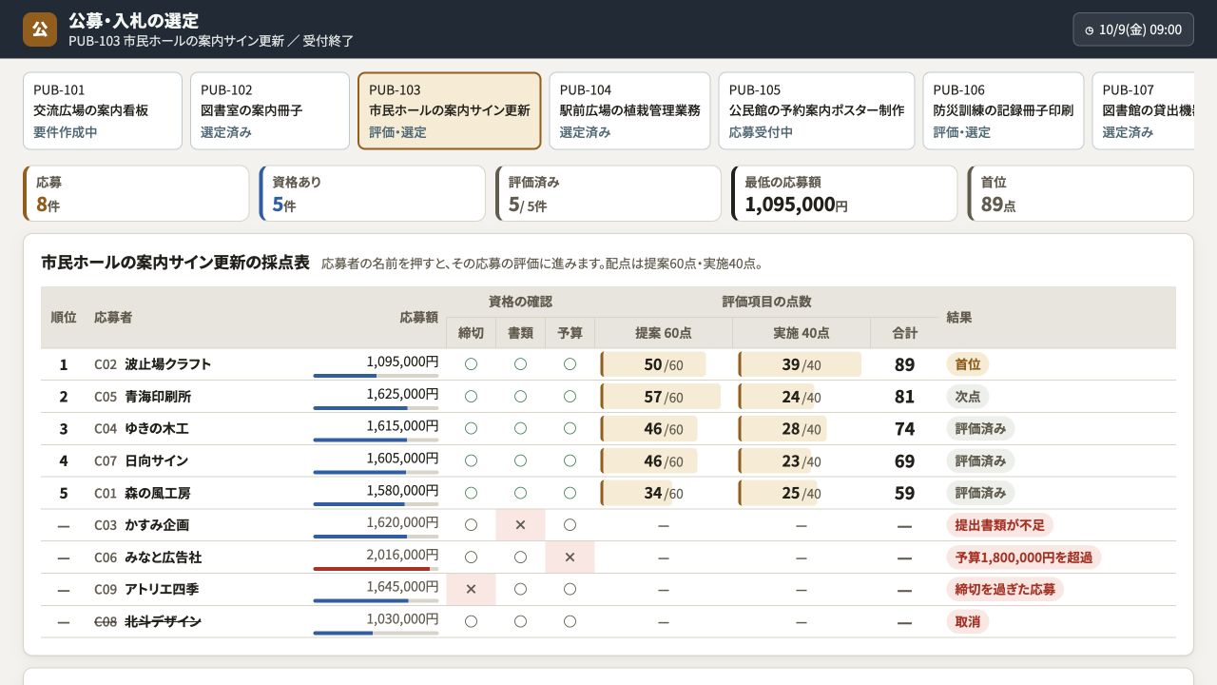This screenshot has width=1217, height=685.
Task: Click the 応募 8件 summary tile
Action: (x=136, y=193)
